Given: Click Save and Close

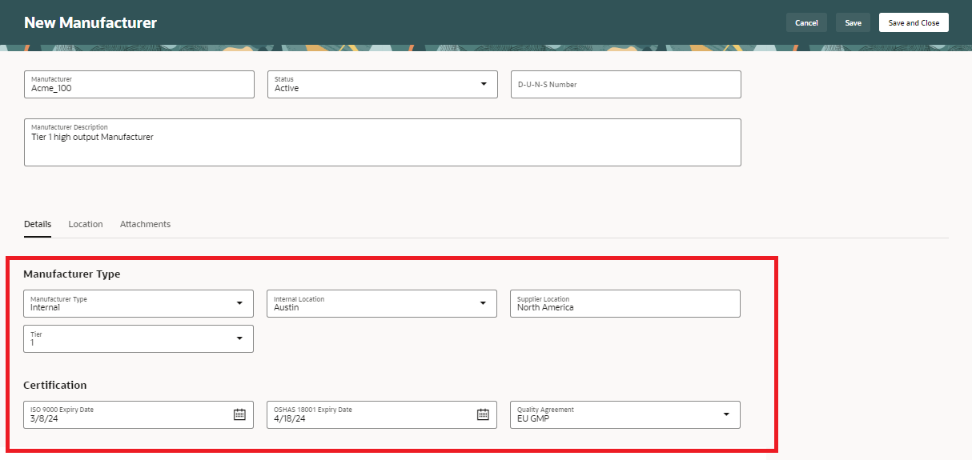Looking at the screenshot, I should [914, 22].
